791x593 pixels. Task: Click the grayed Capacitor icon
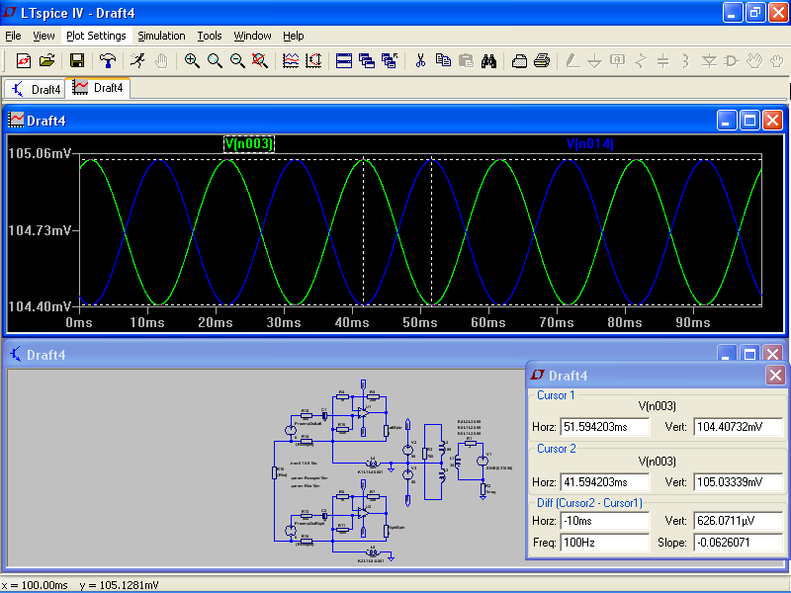tap(663, 61)
